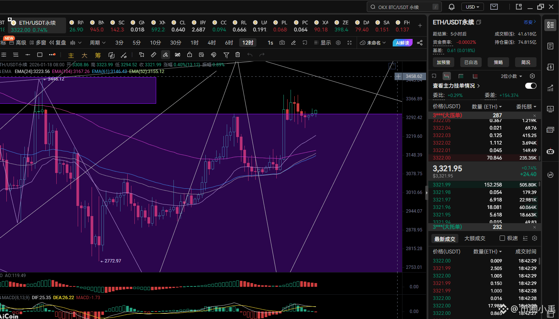
Task: Switch to the 最新成交 tab
Action: point(445,239)
